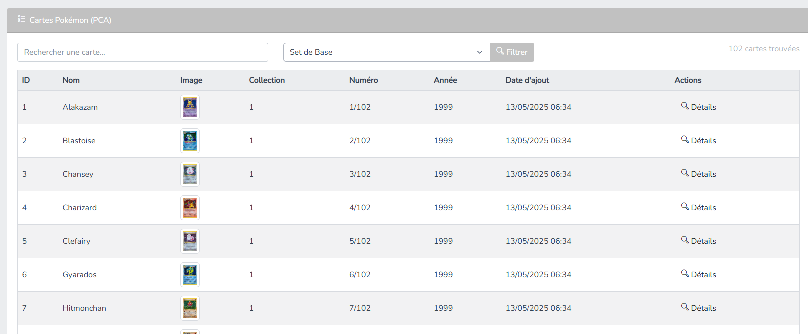Click the date added in Charizard row
The image size is (808, 334).
pos(538,208)
